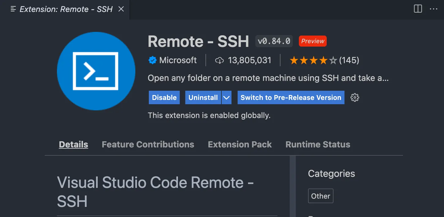
Task: Close the Extension: Remote - SSH tab
Action: (121, 9)
